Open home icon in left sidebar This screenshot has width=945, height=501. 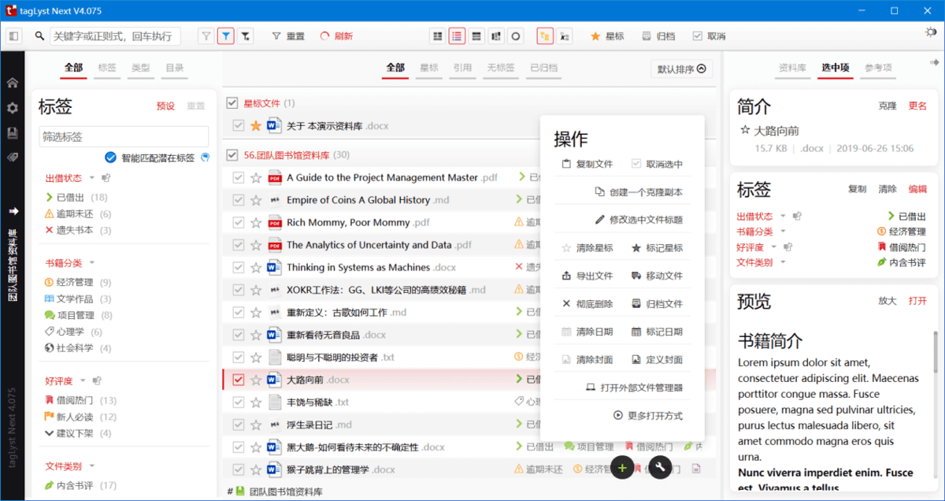click(x=13, y=83)
